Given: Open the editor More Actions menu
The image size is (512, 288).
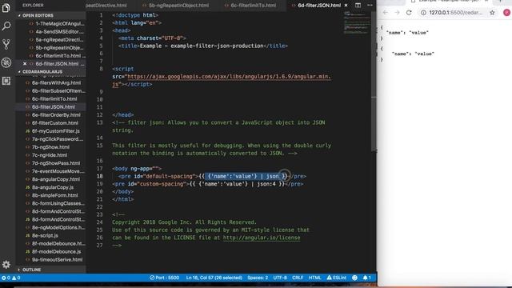Looking at the screenshot, I should click(370, 6).
